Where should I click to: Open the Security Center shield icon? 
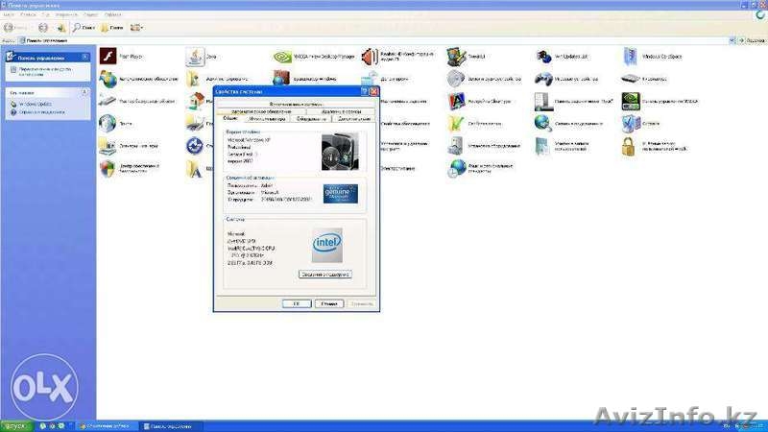point(108,168)
